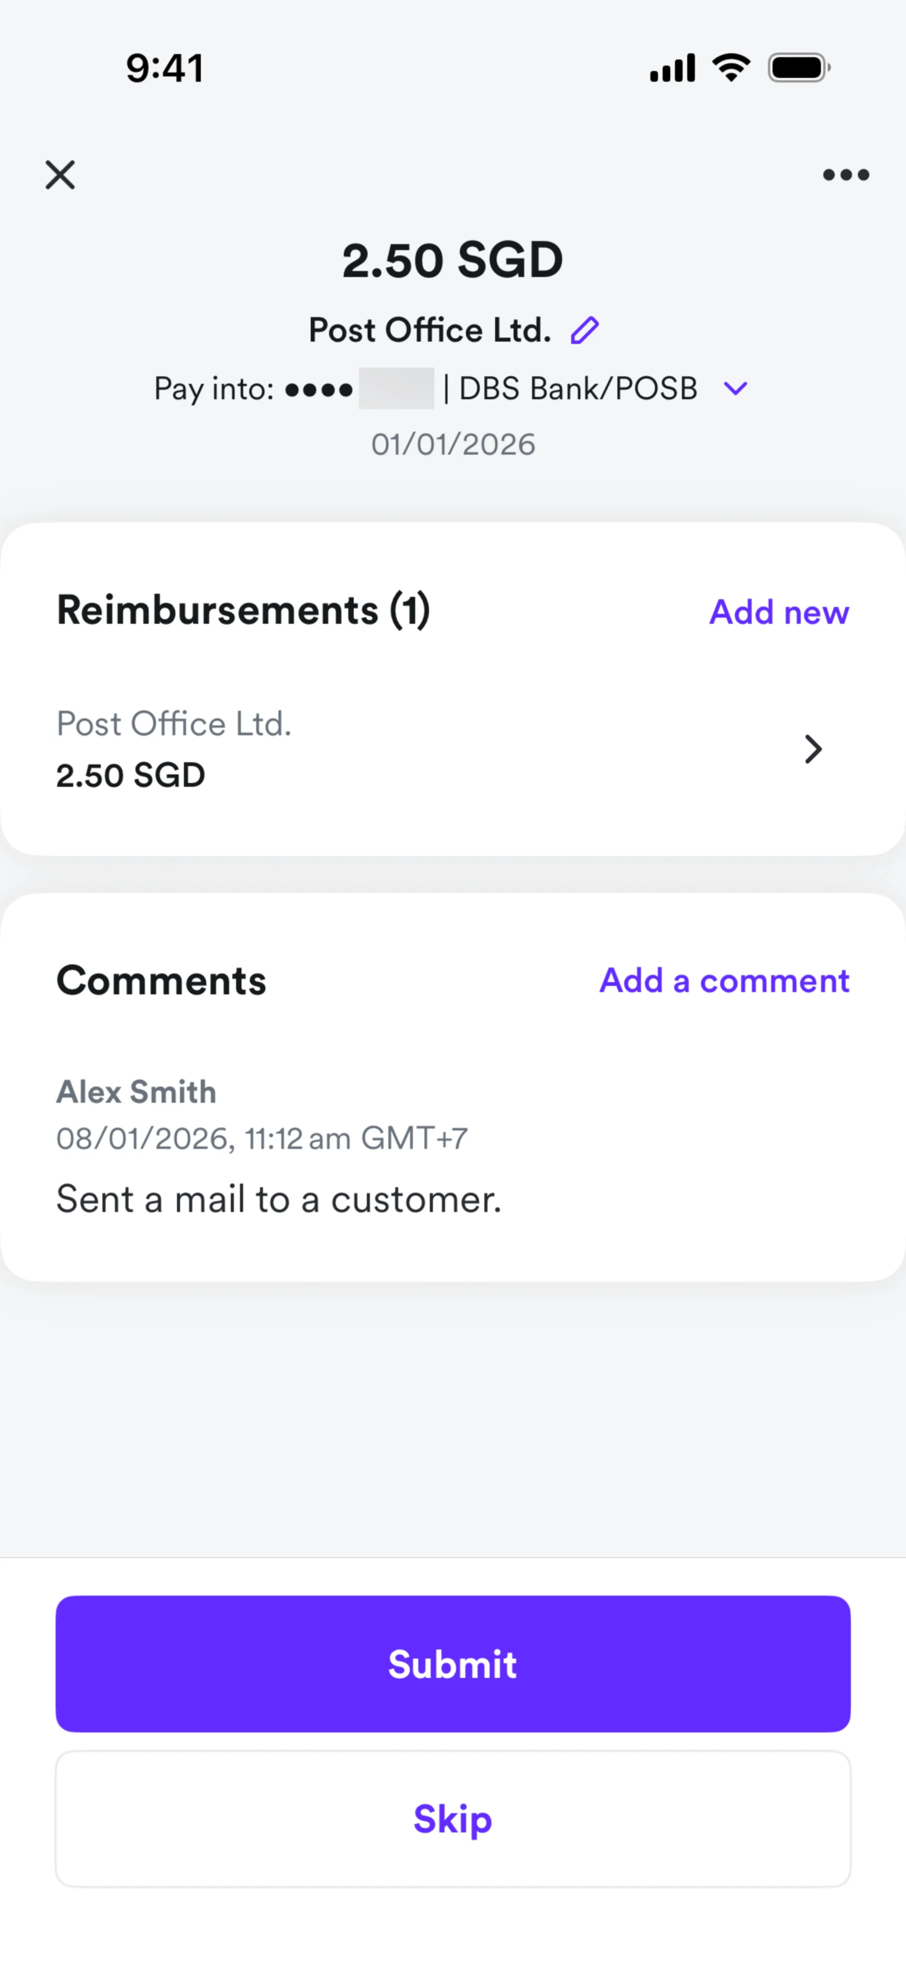Viewport: 906px width, 1965px height.
Task: Tap the 01/01/2026 date label
Action: point(453,444)
